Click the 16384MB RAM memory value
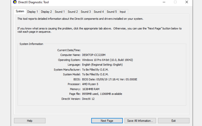 (x=91, y=89)
